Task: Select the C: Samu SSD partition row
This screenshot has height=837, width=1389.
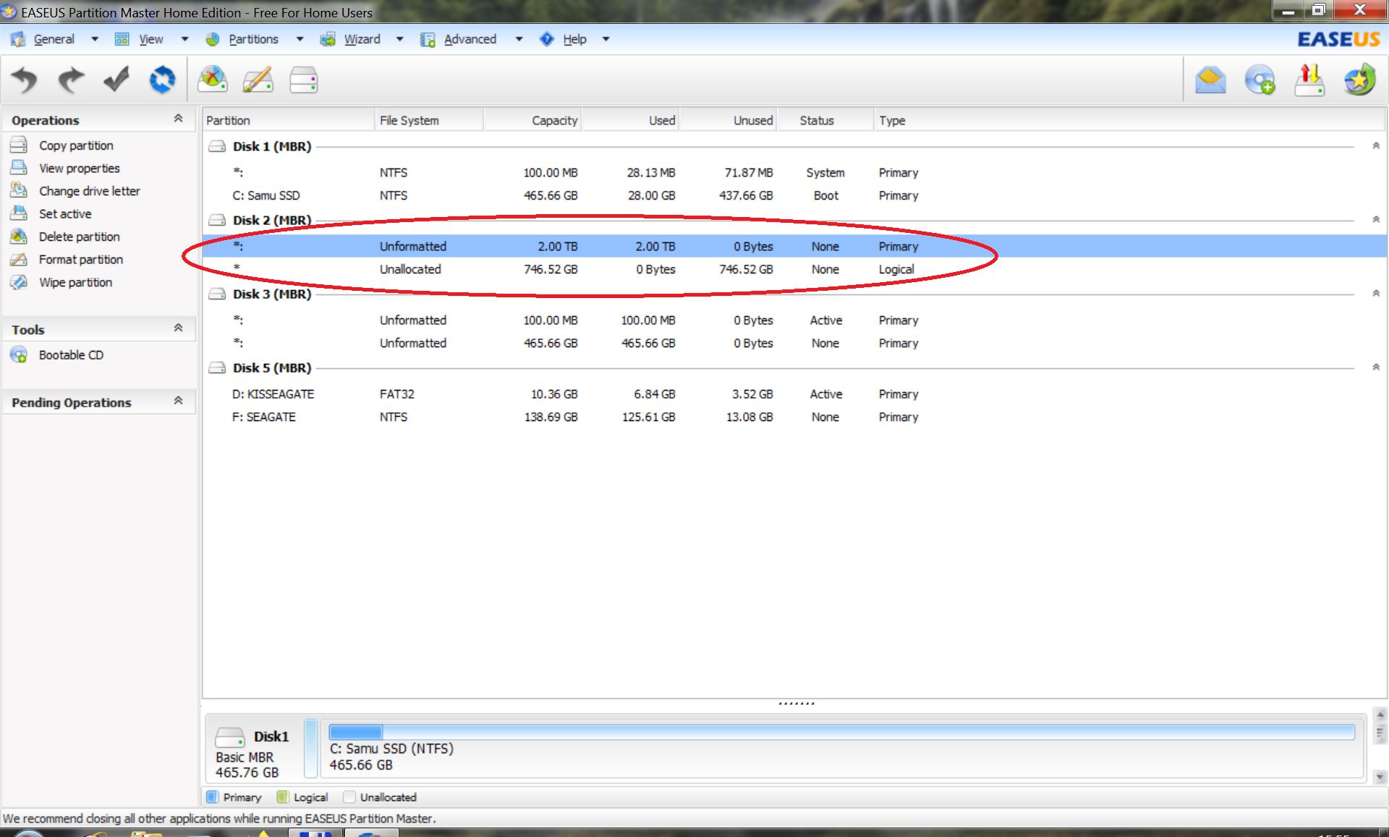Action: coord(794,195)
